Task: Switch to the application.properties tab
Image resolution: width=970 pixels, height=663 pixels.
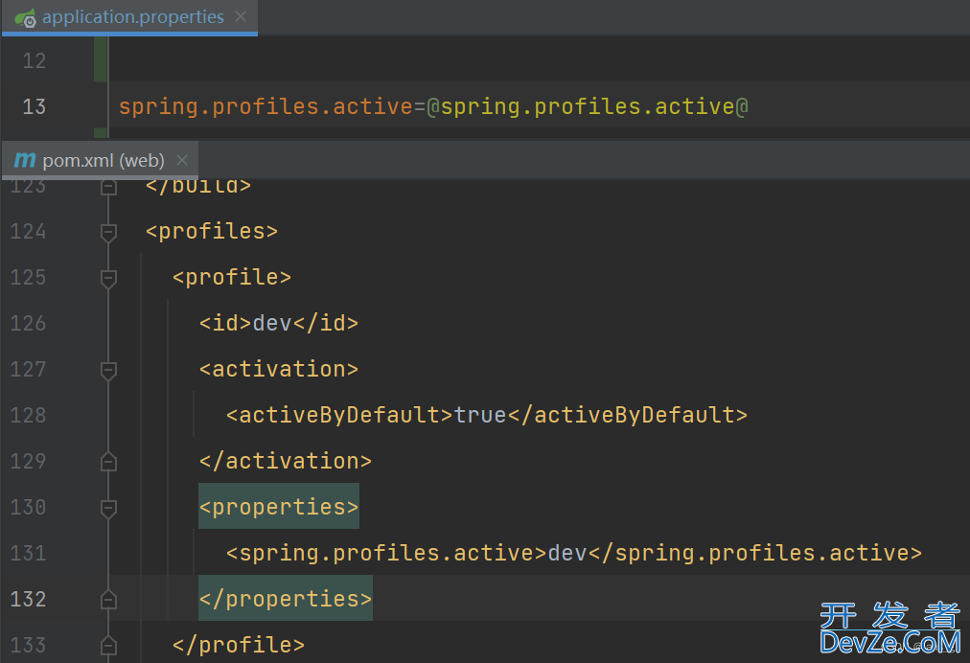Action: click(129, 17)
